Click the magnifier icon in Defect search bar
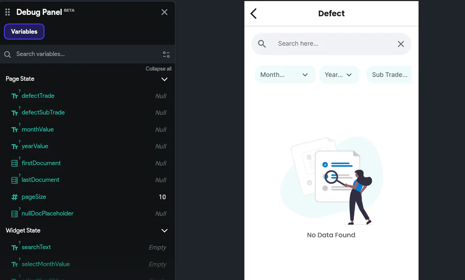The width and height of the screenshot is (465, 280). pyautogui.click(x=262, y=44)
